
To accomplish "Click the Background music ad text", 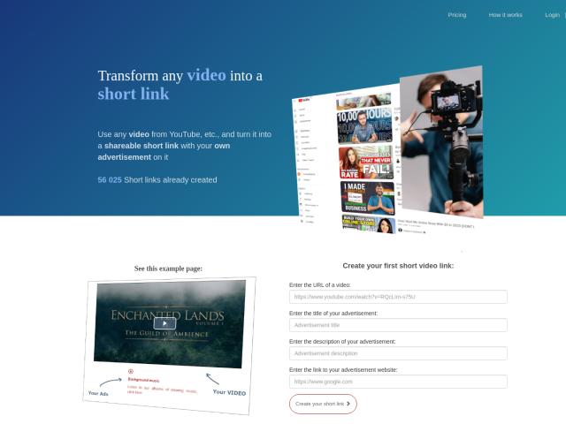I will (143, 379).
